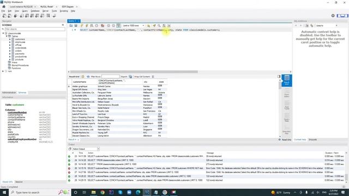Select the orderdetails table in tree
This screenshot has height=196, width=349.
[x=21, y=48]
